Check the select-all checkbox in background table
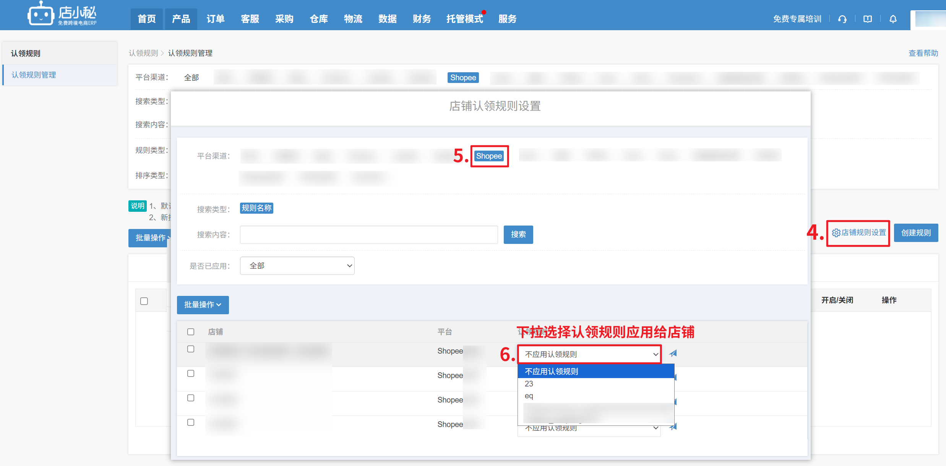 coord(144,301)
